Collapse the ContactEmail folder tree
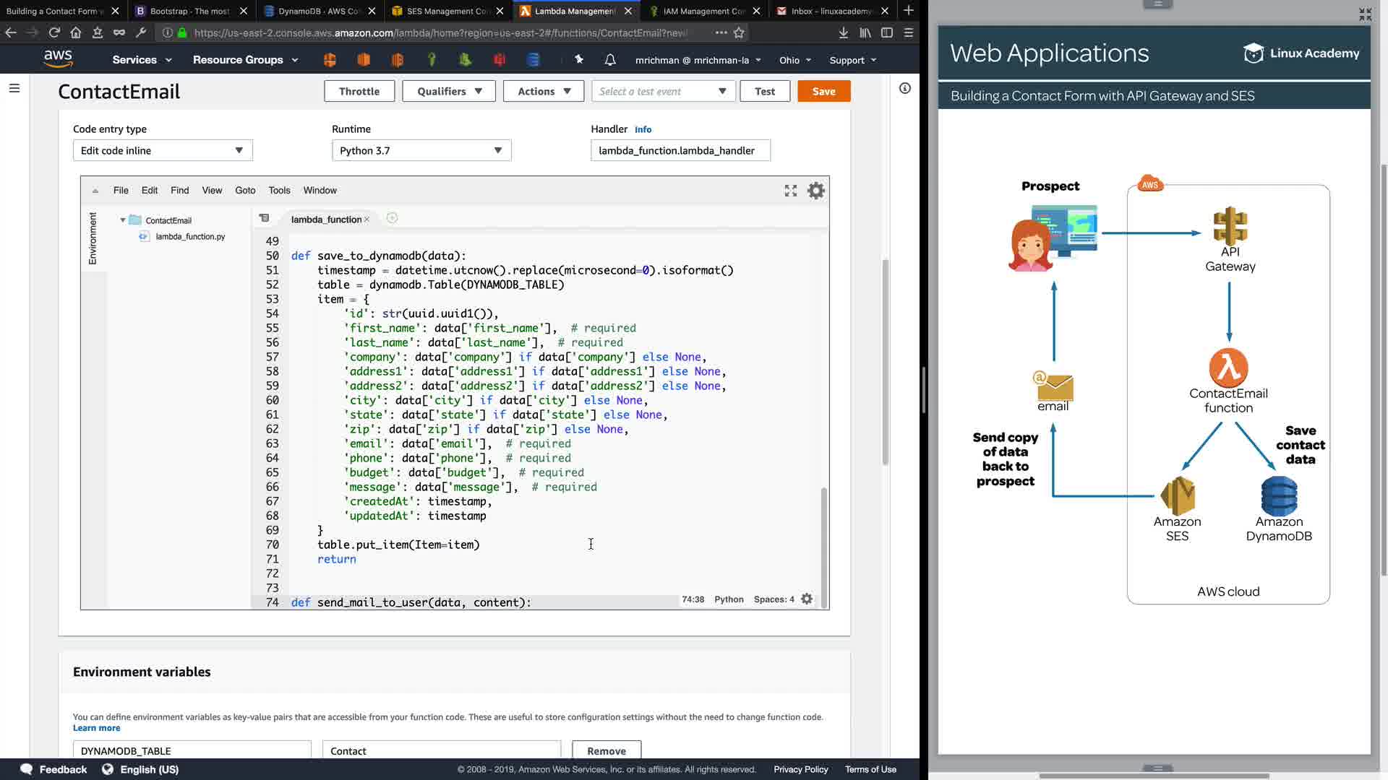The width and height of the screenshot is (1388, 780). pos(123,220)
